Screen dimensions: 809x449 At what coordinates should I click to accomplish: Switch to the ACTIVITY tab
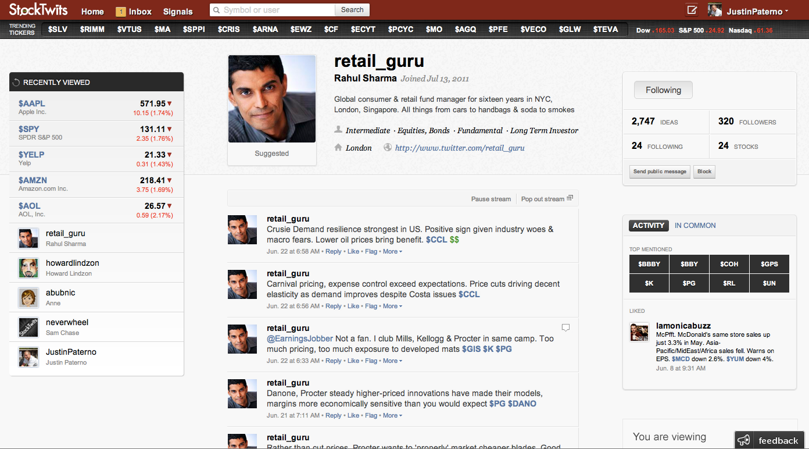click(649, 226)
